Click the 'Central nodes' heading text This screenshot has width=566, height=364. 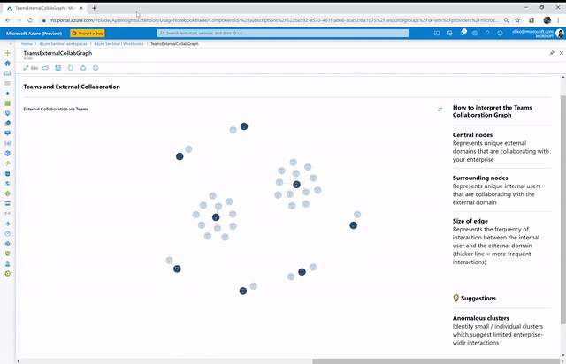point(472,135)
